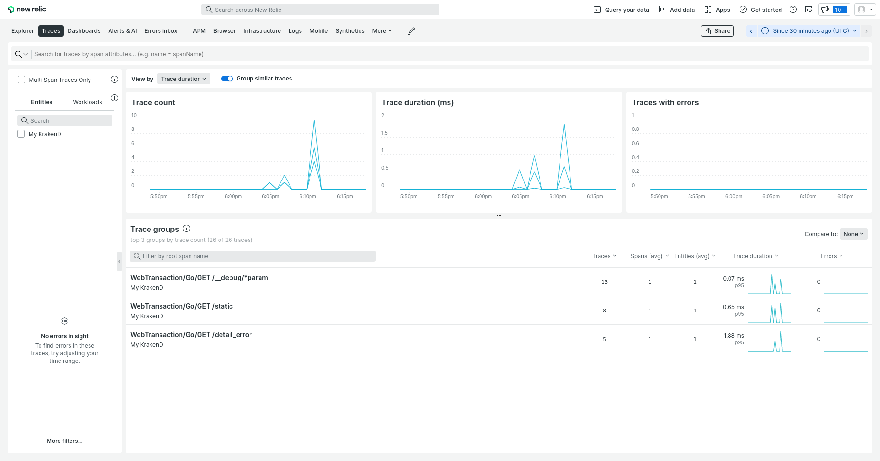Switch to Entities tab in sidebar

[x=42, y=102]
